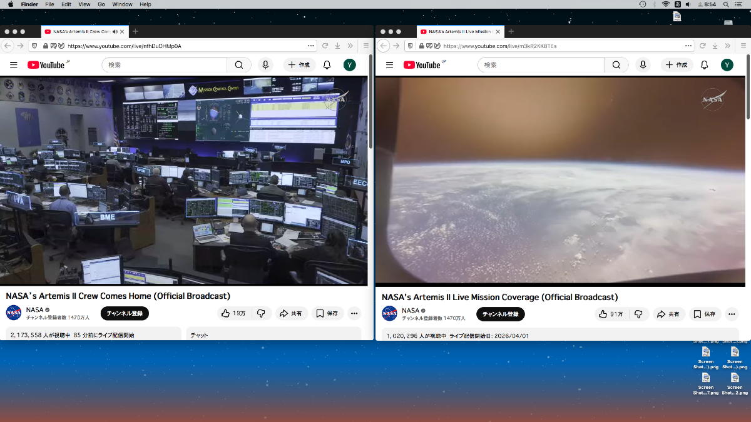The height and width of the screenshot is (422, 751).
Task: Open the Go menu in menu bar
Action: tap(101, 4)
